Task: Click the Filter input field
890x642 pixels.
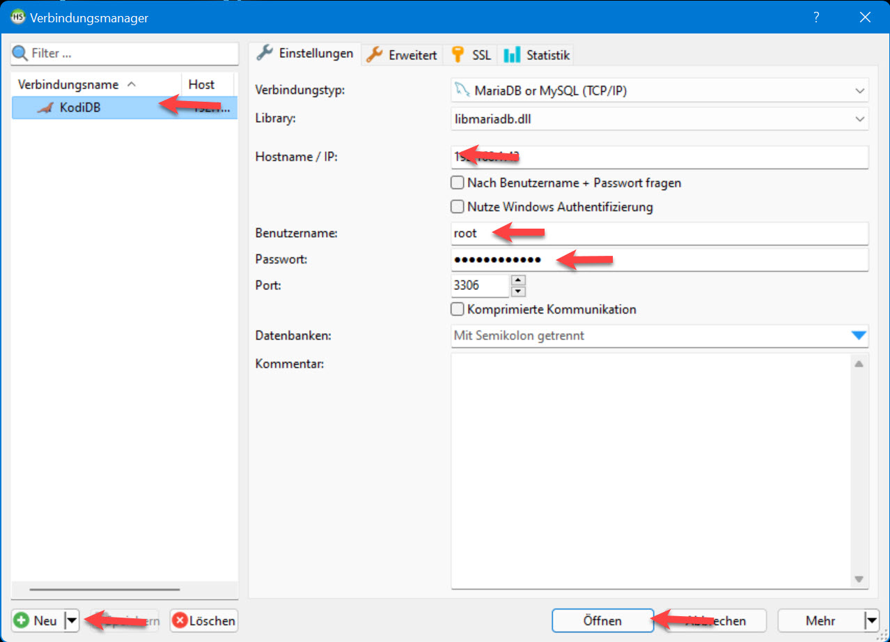Action: [125, 53]
